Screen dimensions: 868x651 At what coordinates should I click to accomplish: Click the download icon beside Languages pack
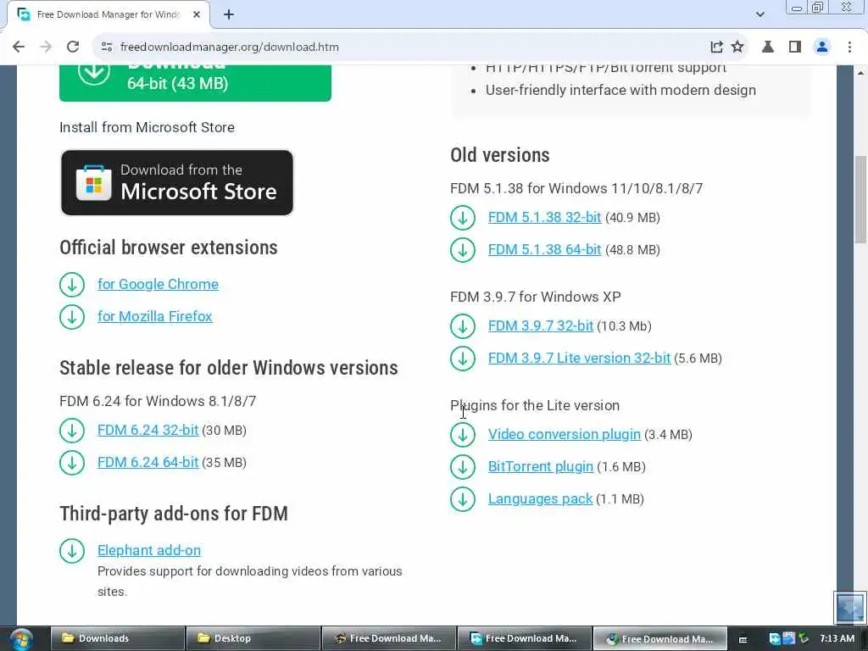pyautogui.click(x=463, y=498)
